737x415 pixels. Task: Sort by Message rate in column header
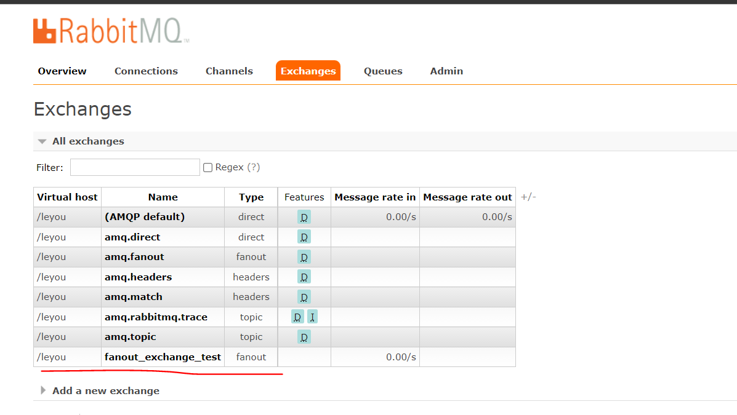(x=375, y=197)
